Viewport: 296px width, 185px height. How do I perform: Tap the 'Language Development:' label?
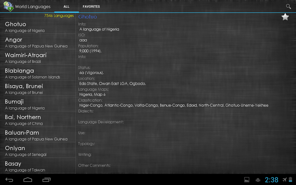coord(101,122)
